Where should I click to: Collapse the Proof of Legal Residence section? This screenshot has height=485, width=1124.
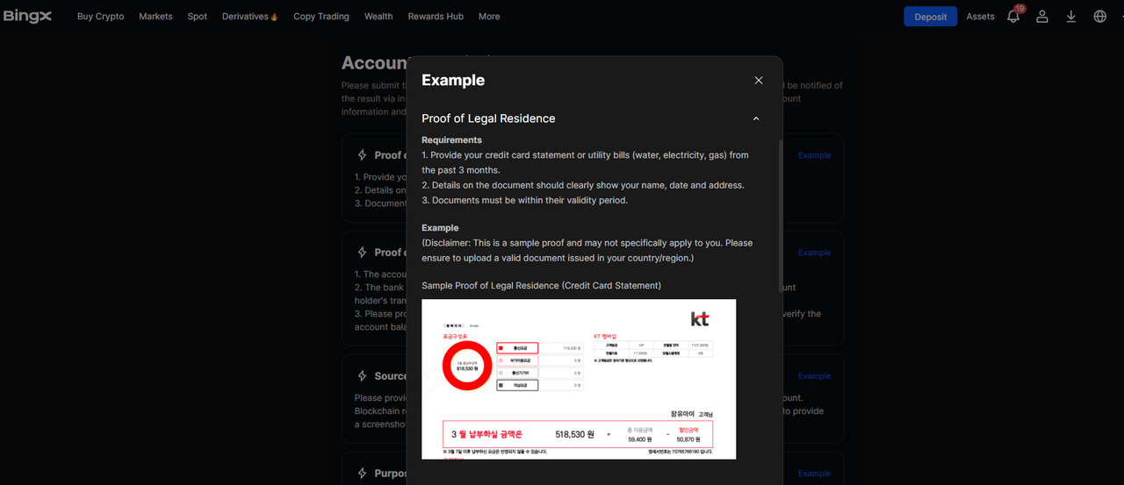pyautogui.click(x=756, y=118)
